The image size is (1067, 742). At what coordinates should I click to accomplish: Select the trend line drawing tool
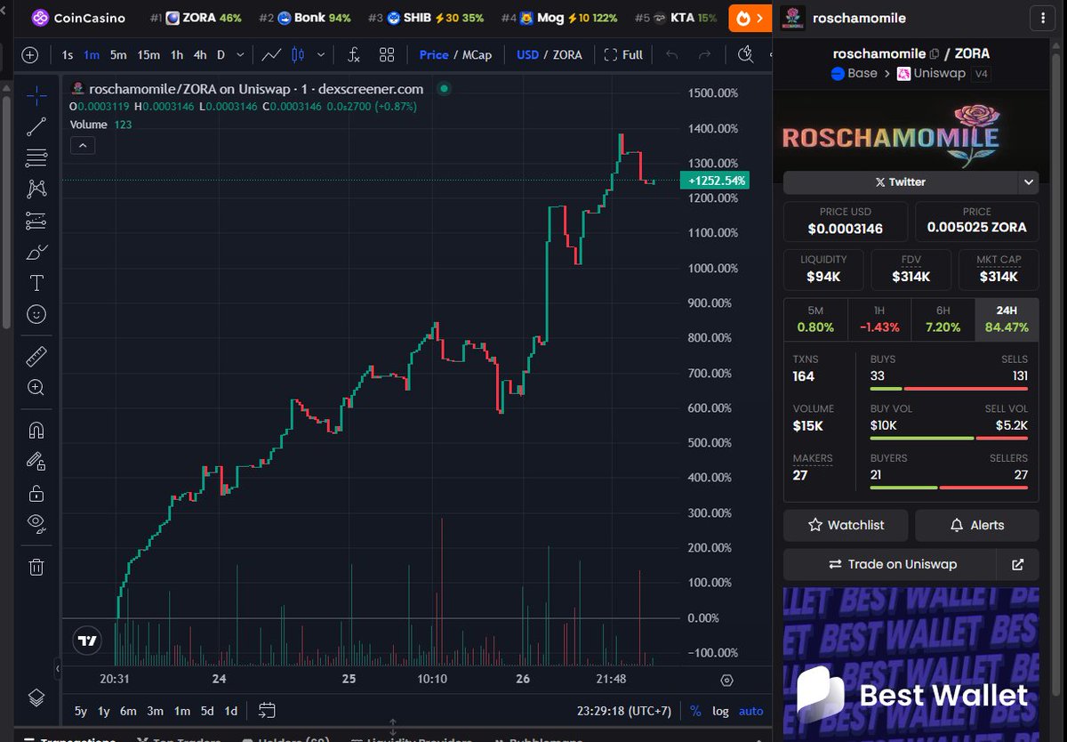click(36, 127)
